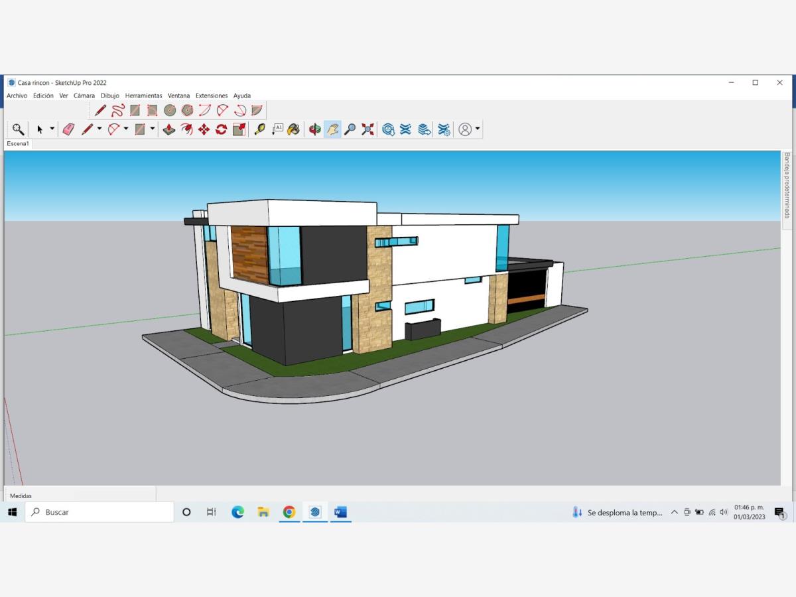Open the Dibujo menu
Viewport: 796px width, 597px height.
coord(110,96)
